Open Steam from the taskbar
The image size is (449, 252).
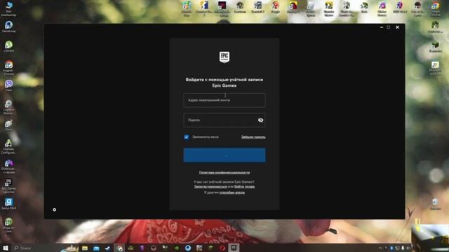click(107, 248)
